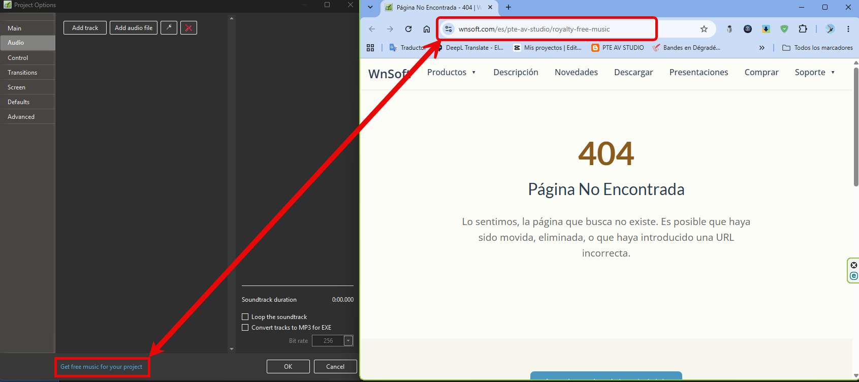Click the round dark badge extension icon
859x382 pixels.
[x=748, y=29]
